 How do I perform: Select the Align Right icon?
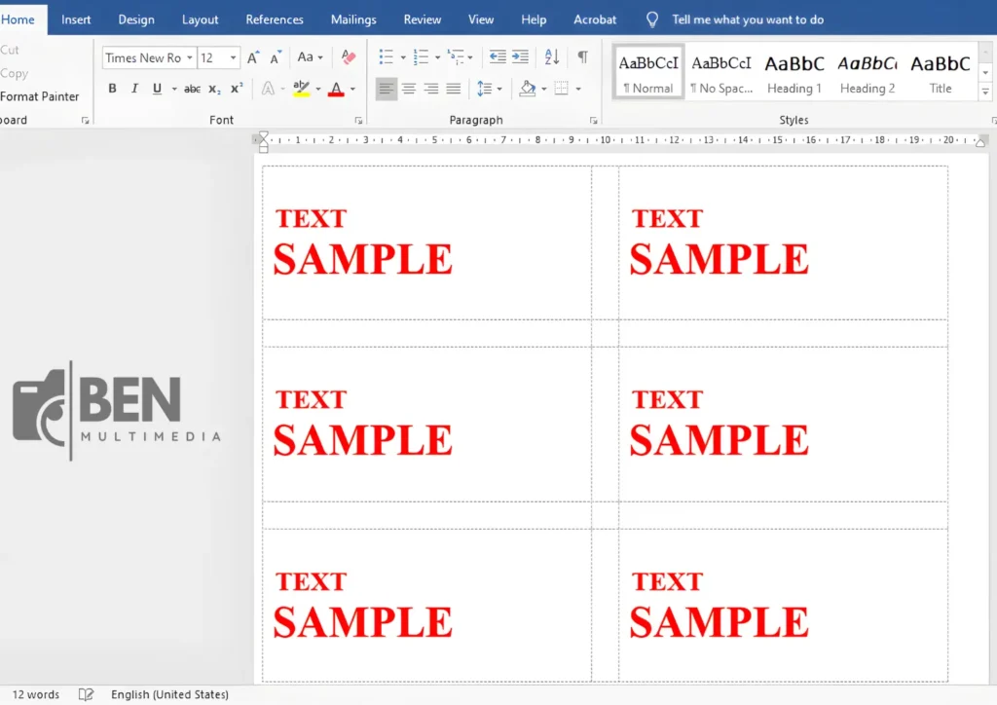pyautogui.click(x=431, y=90)
